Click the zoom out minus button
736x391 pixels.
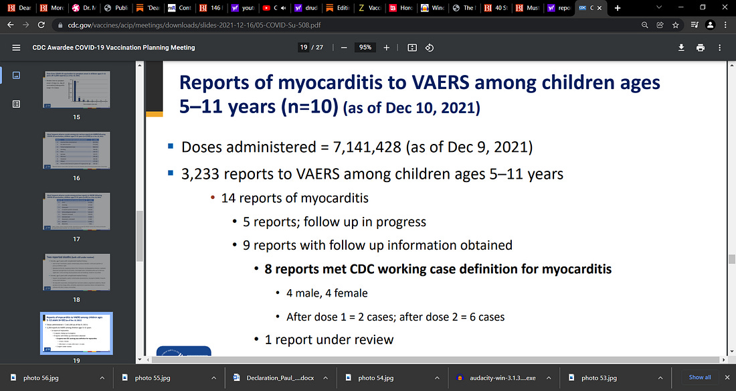(x=344, y=48)
